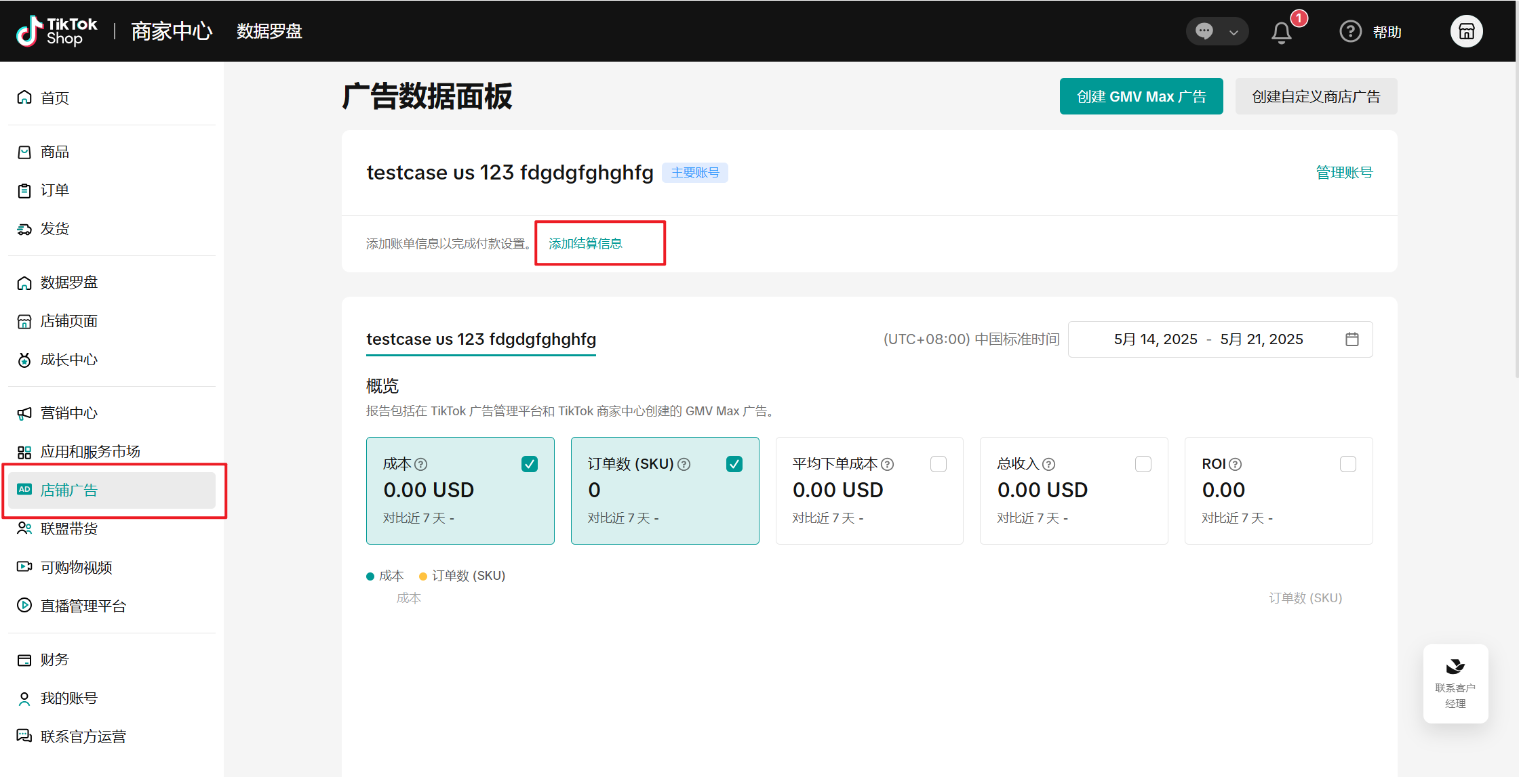Click the calendar icon in date range
The height and width of the screenshot is (777, 1519).
coord(1352,339)
